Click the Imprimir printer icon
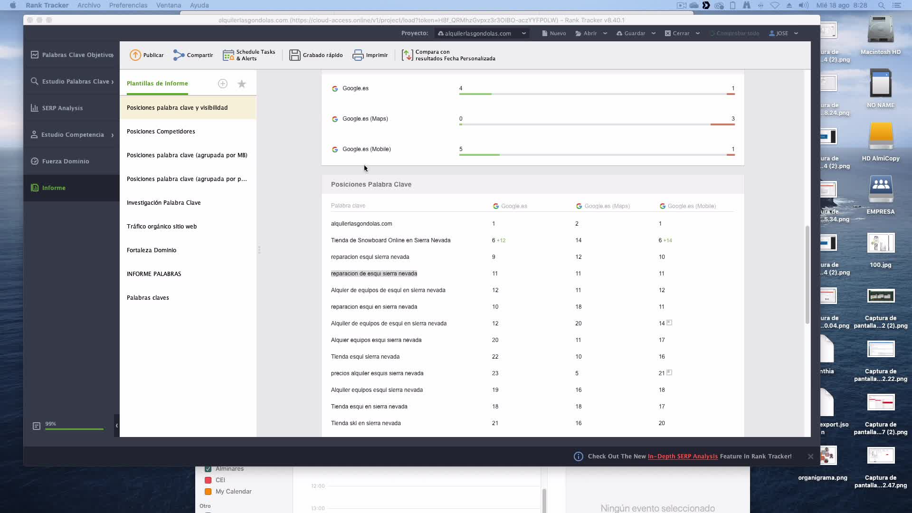 point(358,55)
